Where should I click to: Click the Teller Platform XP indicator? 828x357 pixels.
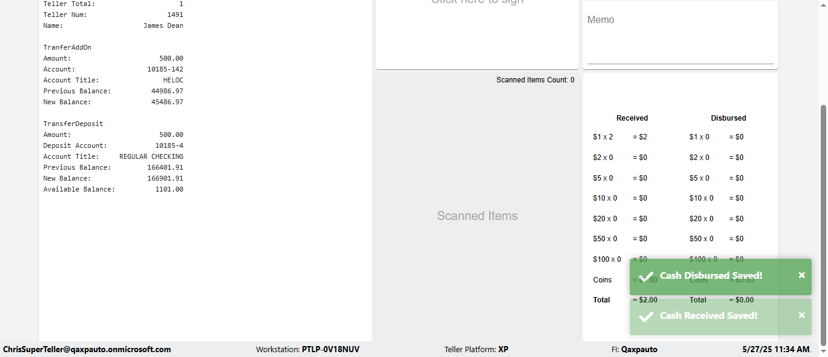476,350
